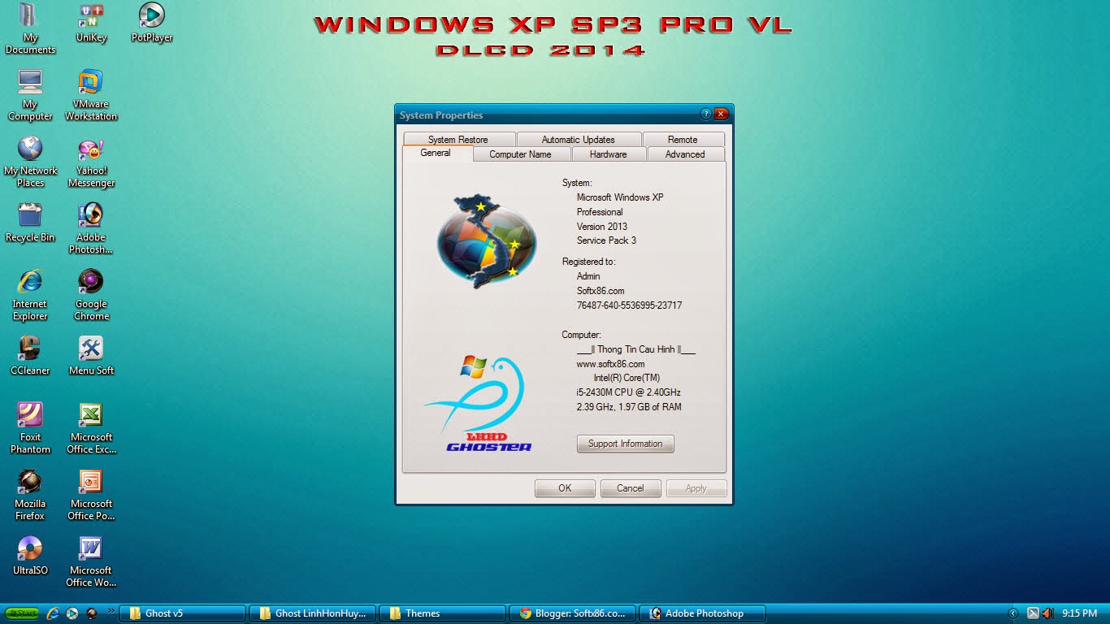Select the General tab

point(436,153)
